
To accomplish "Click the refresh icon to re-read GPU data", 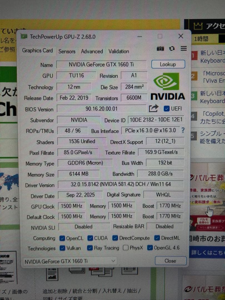I will pos(172,48).
